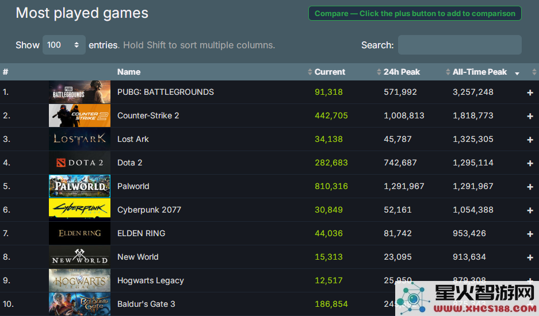Click the plus button for Palworld
539x316 pixels.
[x=530, y=187]
